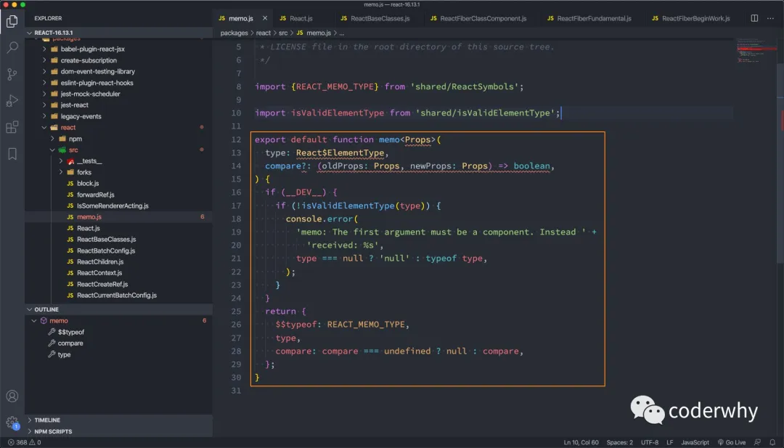This screenshot has width=784, height=448.
Task: Click the line 12 number in gutter
Action: (x=236, y=139)
